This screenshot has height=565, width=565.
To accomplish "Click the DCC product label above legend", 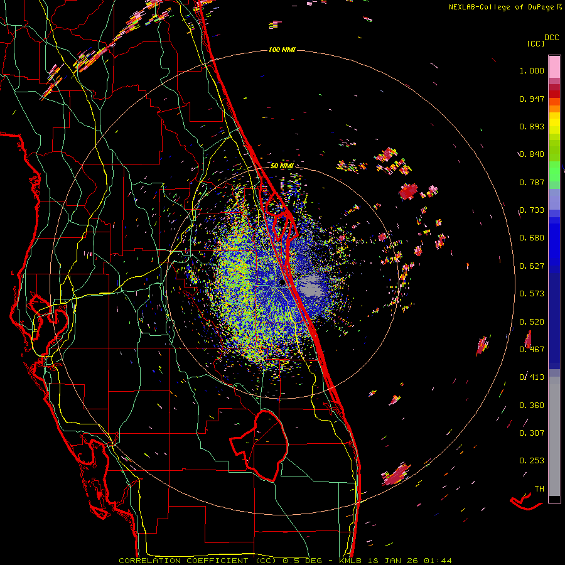I will click(551, 38).
